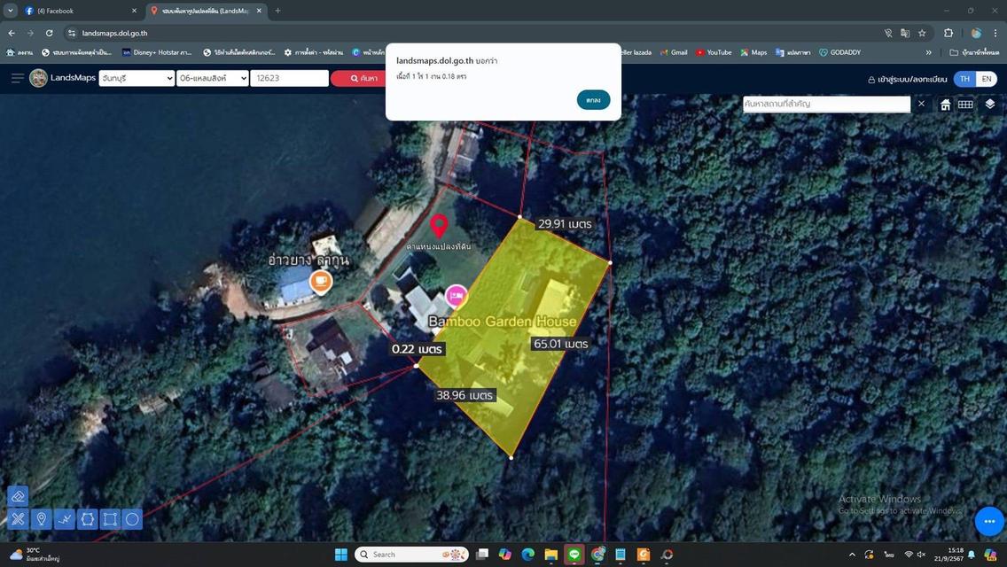Close the Facebook tab
The height and width of the screenshot is (567, 1007).
click(134, 11)
